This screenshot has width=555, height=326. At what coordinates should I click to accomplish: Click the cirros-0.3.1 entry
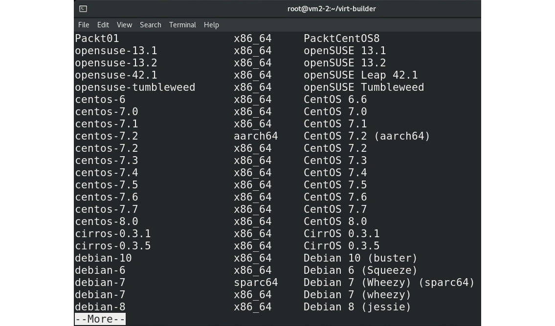pyautogui.click(x=113, y=233)
